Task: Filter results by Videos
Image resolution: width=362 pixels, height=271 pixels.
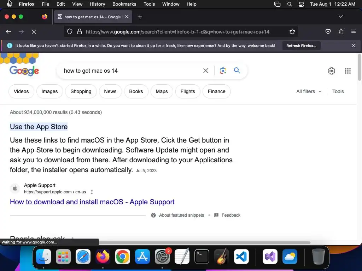Action: [x=21, y=91]
